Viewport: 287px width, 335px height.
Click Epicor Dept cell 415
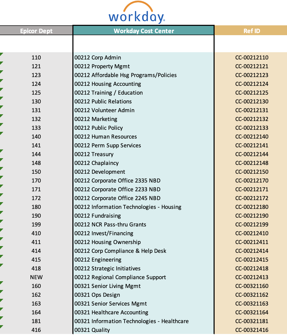pos(36,260)
